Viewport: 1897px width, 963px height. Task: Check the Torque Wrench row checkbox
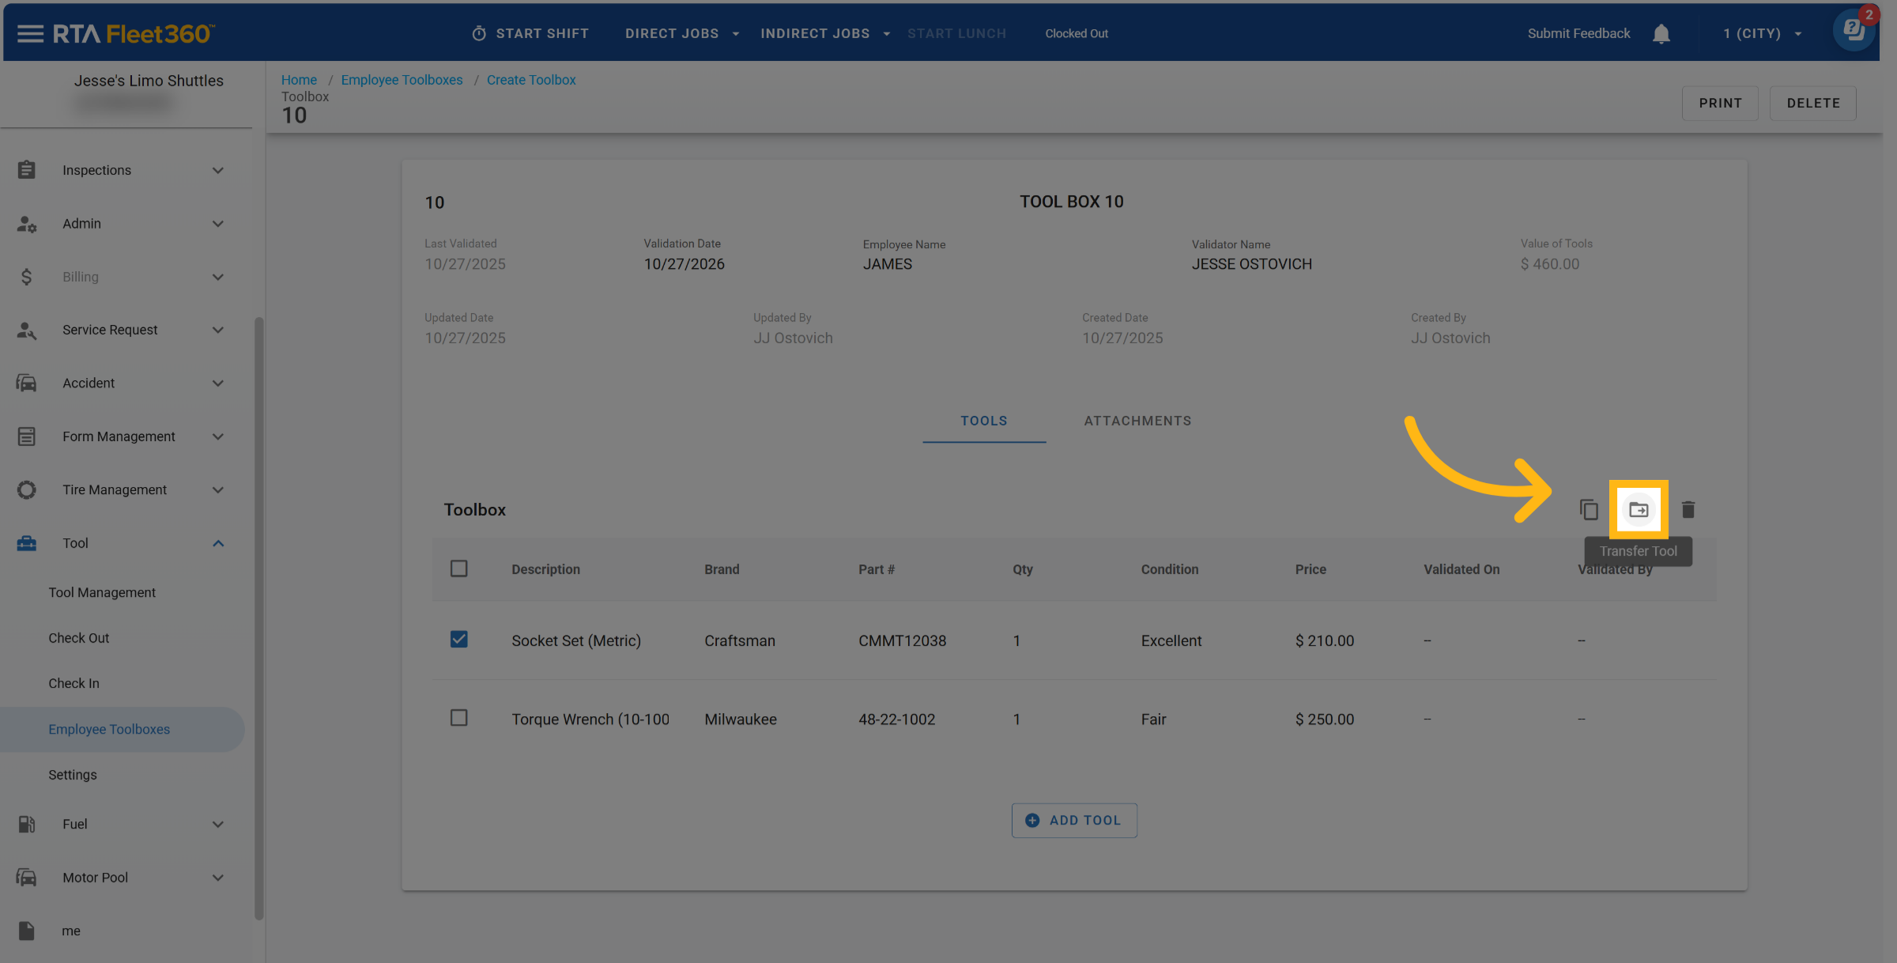click(x=458, y=718)
